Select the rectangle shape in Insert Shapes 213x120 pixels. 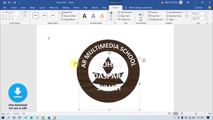pyautogui.click(x=3, y=16)
